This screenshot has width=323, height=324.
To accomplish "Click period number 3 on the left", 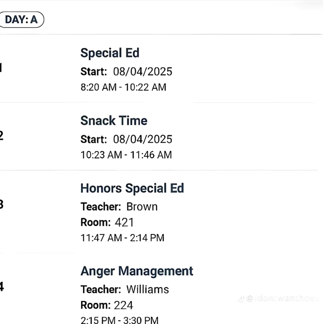I will pos(2,204).
